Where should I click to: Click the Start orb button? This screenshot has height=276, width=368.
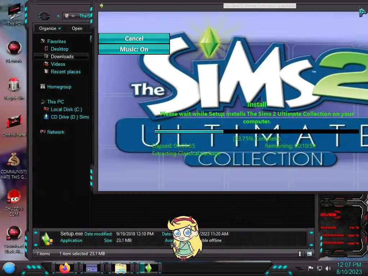coord(9,268)
